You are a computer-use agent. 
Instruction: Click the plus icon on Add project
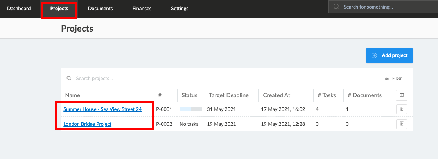pos(374,55)
